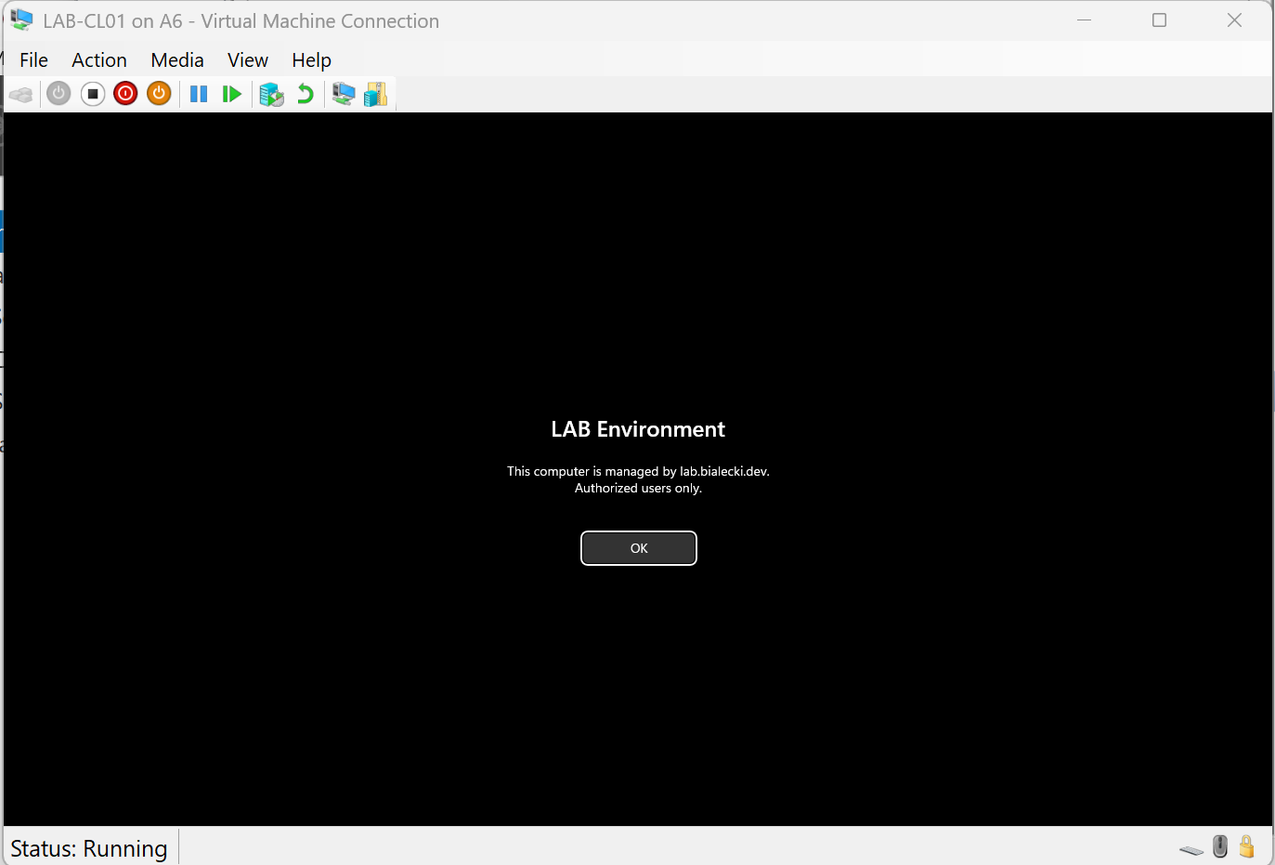Click the mouse indicator in the status bar
The height and width of the screenshot is (865, 1275).
[x=1220, y=846]
